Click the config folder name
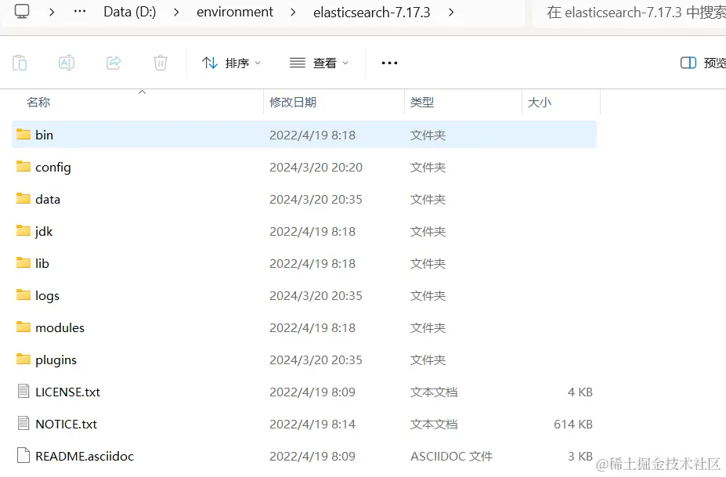This screenshot has height=477, width=726. click(53, 168)
